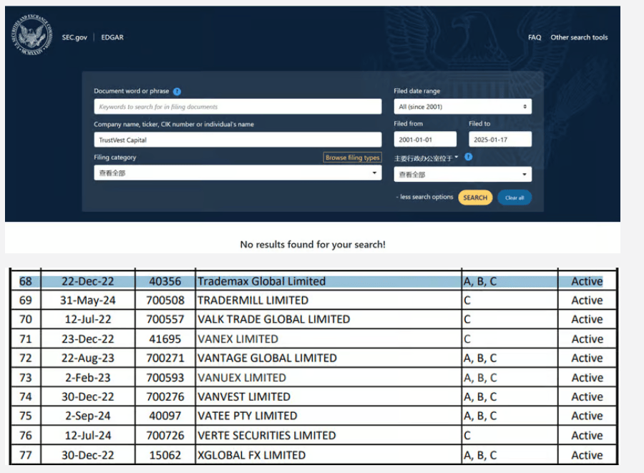Screen dimensions: 644x473
Task: Click the date 12-Jul-22
Action: [x=88, y=319]
